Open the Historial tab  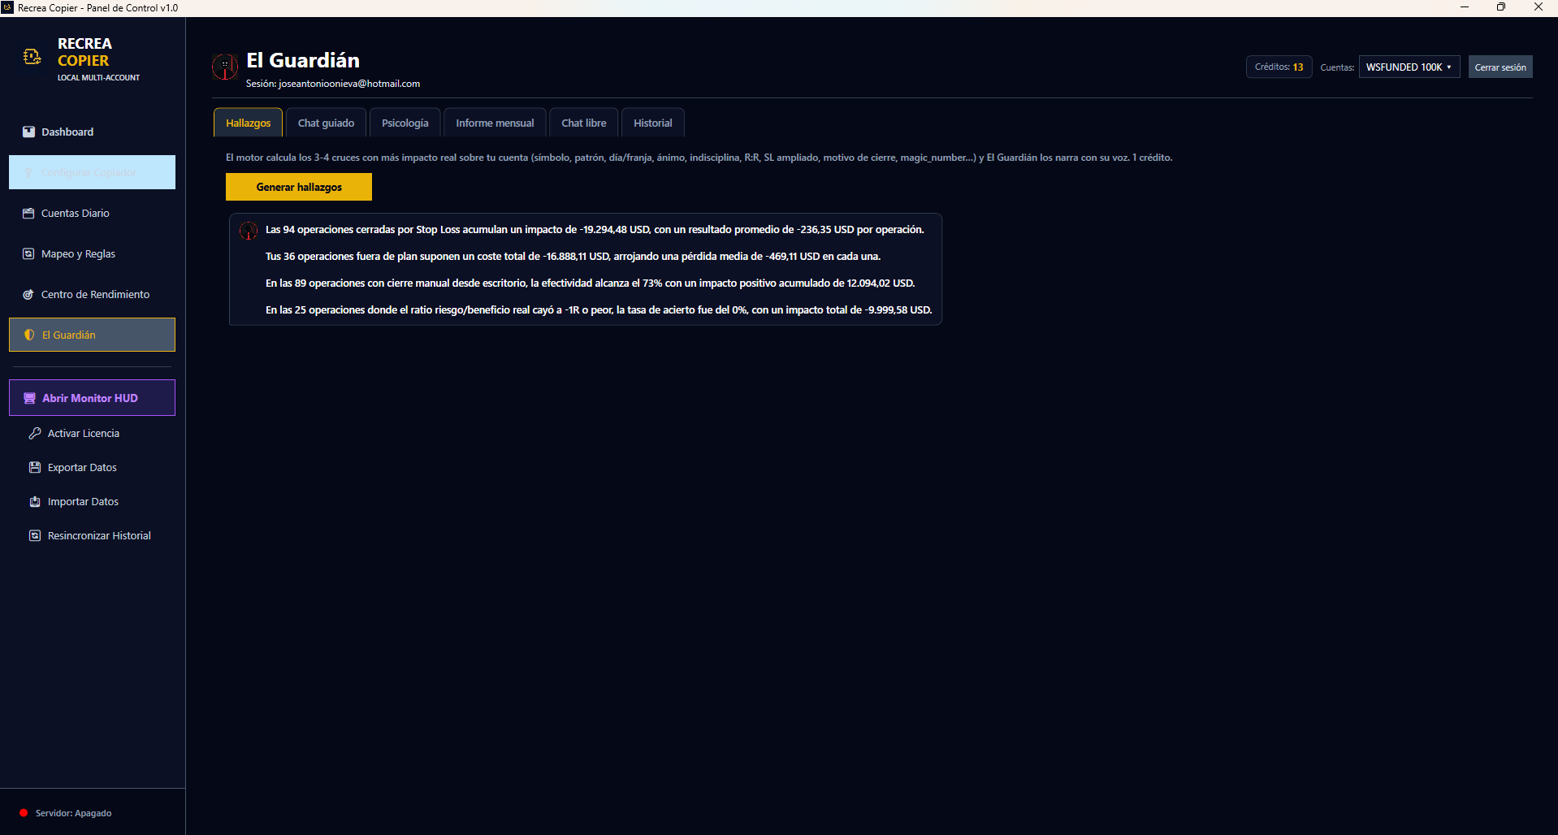653,123
